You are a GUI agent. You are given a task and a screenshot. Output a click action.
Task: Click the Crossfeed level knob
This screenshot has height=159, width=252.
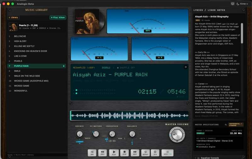[112, 134]
